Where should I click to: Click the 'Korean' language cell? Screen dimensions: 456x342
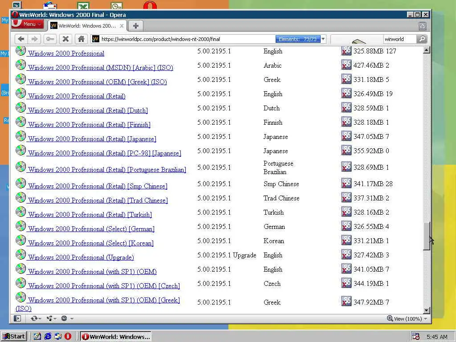[x=274, y=241]
